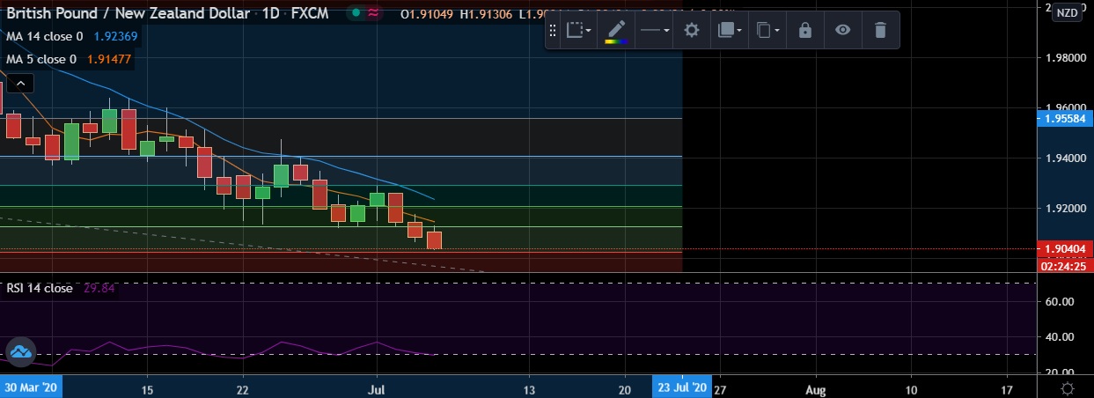
Task: Select the pencil line color tool
Action: coord(616,31)
